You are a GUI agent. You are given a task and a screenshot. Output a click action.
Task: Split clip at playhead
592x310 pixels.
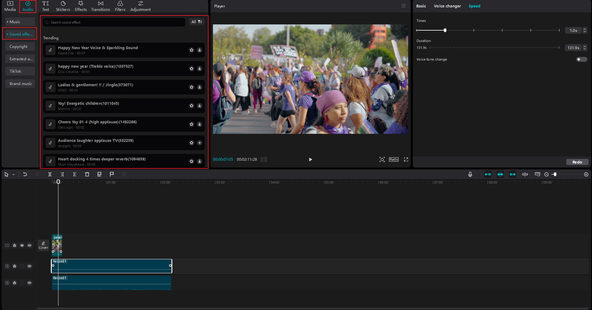click(50, 174)
